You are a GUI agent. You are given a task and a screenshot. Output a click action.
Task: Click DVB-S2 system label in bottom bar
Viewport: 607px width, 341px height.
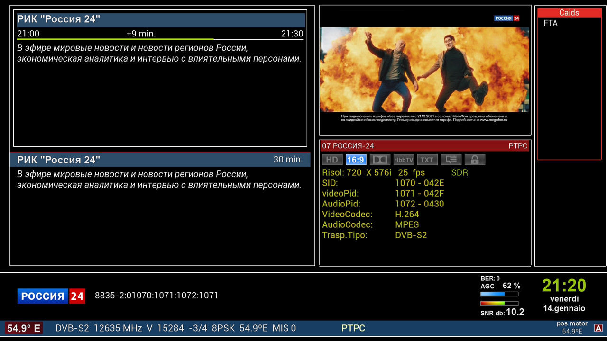pyautogui.click(x=72, y=328)
